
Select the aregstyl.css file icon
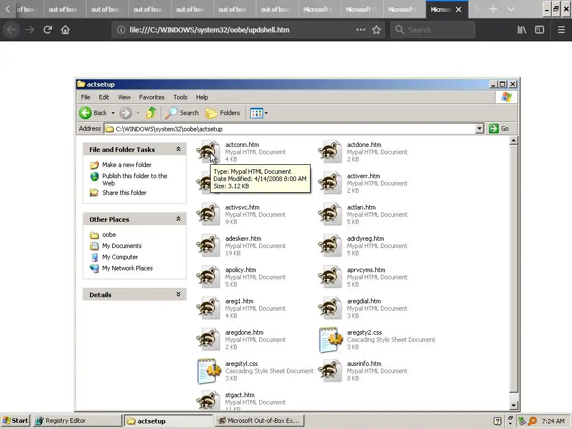(x=209, y=371)
